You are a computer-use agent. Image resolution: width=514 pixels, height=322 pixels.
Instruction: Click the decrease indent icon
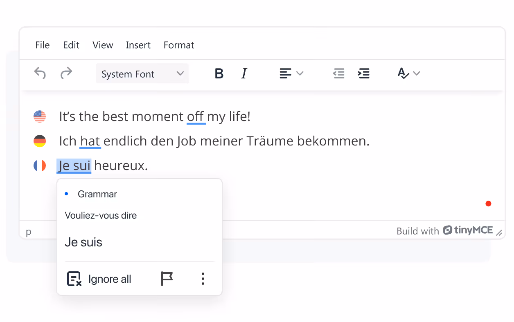pyautogui.click(x=338, y=74)
